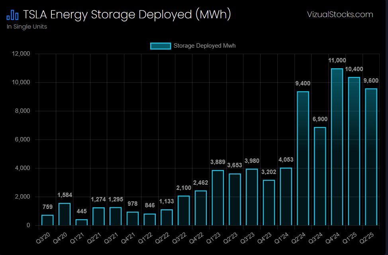Click the 3,980 data value label
The height and width of the screenshot is (255, 388).
(252, 161)
